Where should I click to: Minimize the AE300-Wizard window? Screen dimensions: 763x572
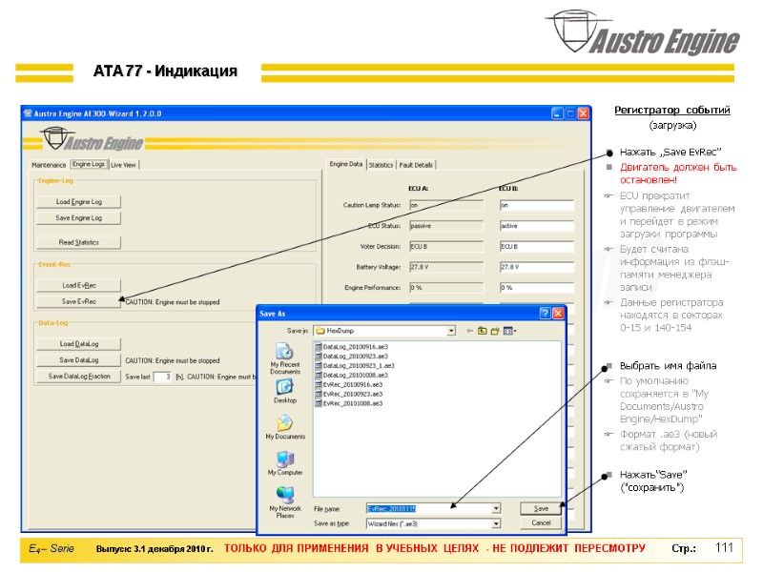[x=558, y=113]
